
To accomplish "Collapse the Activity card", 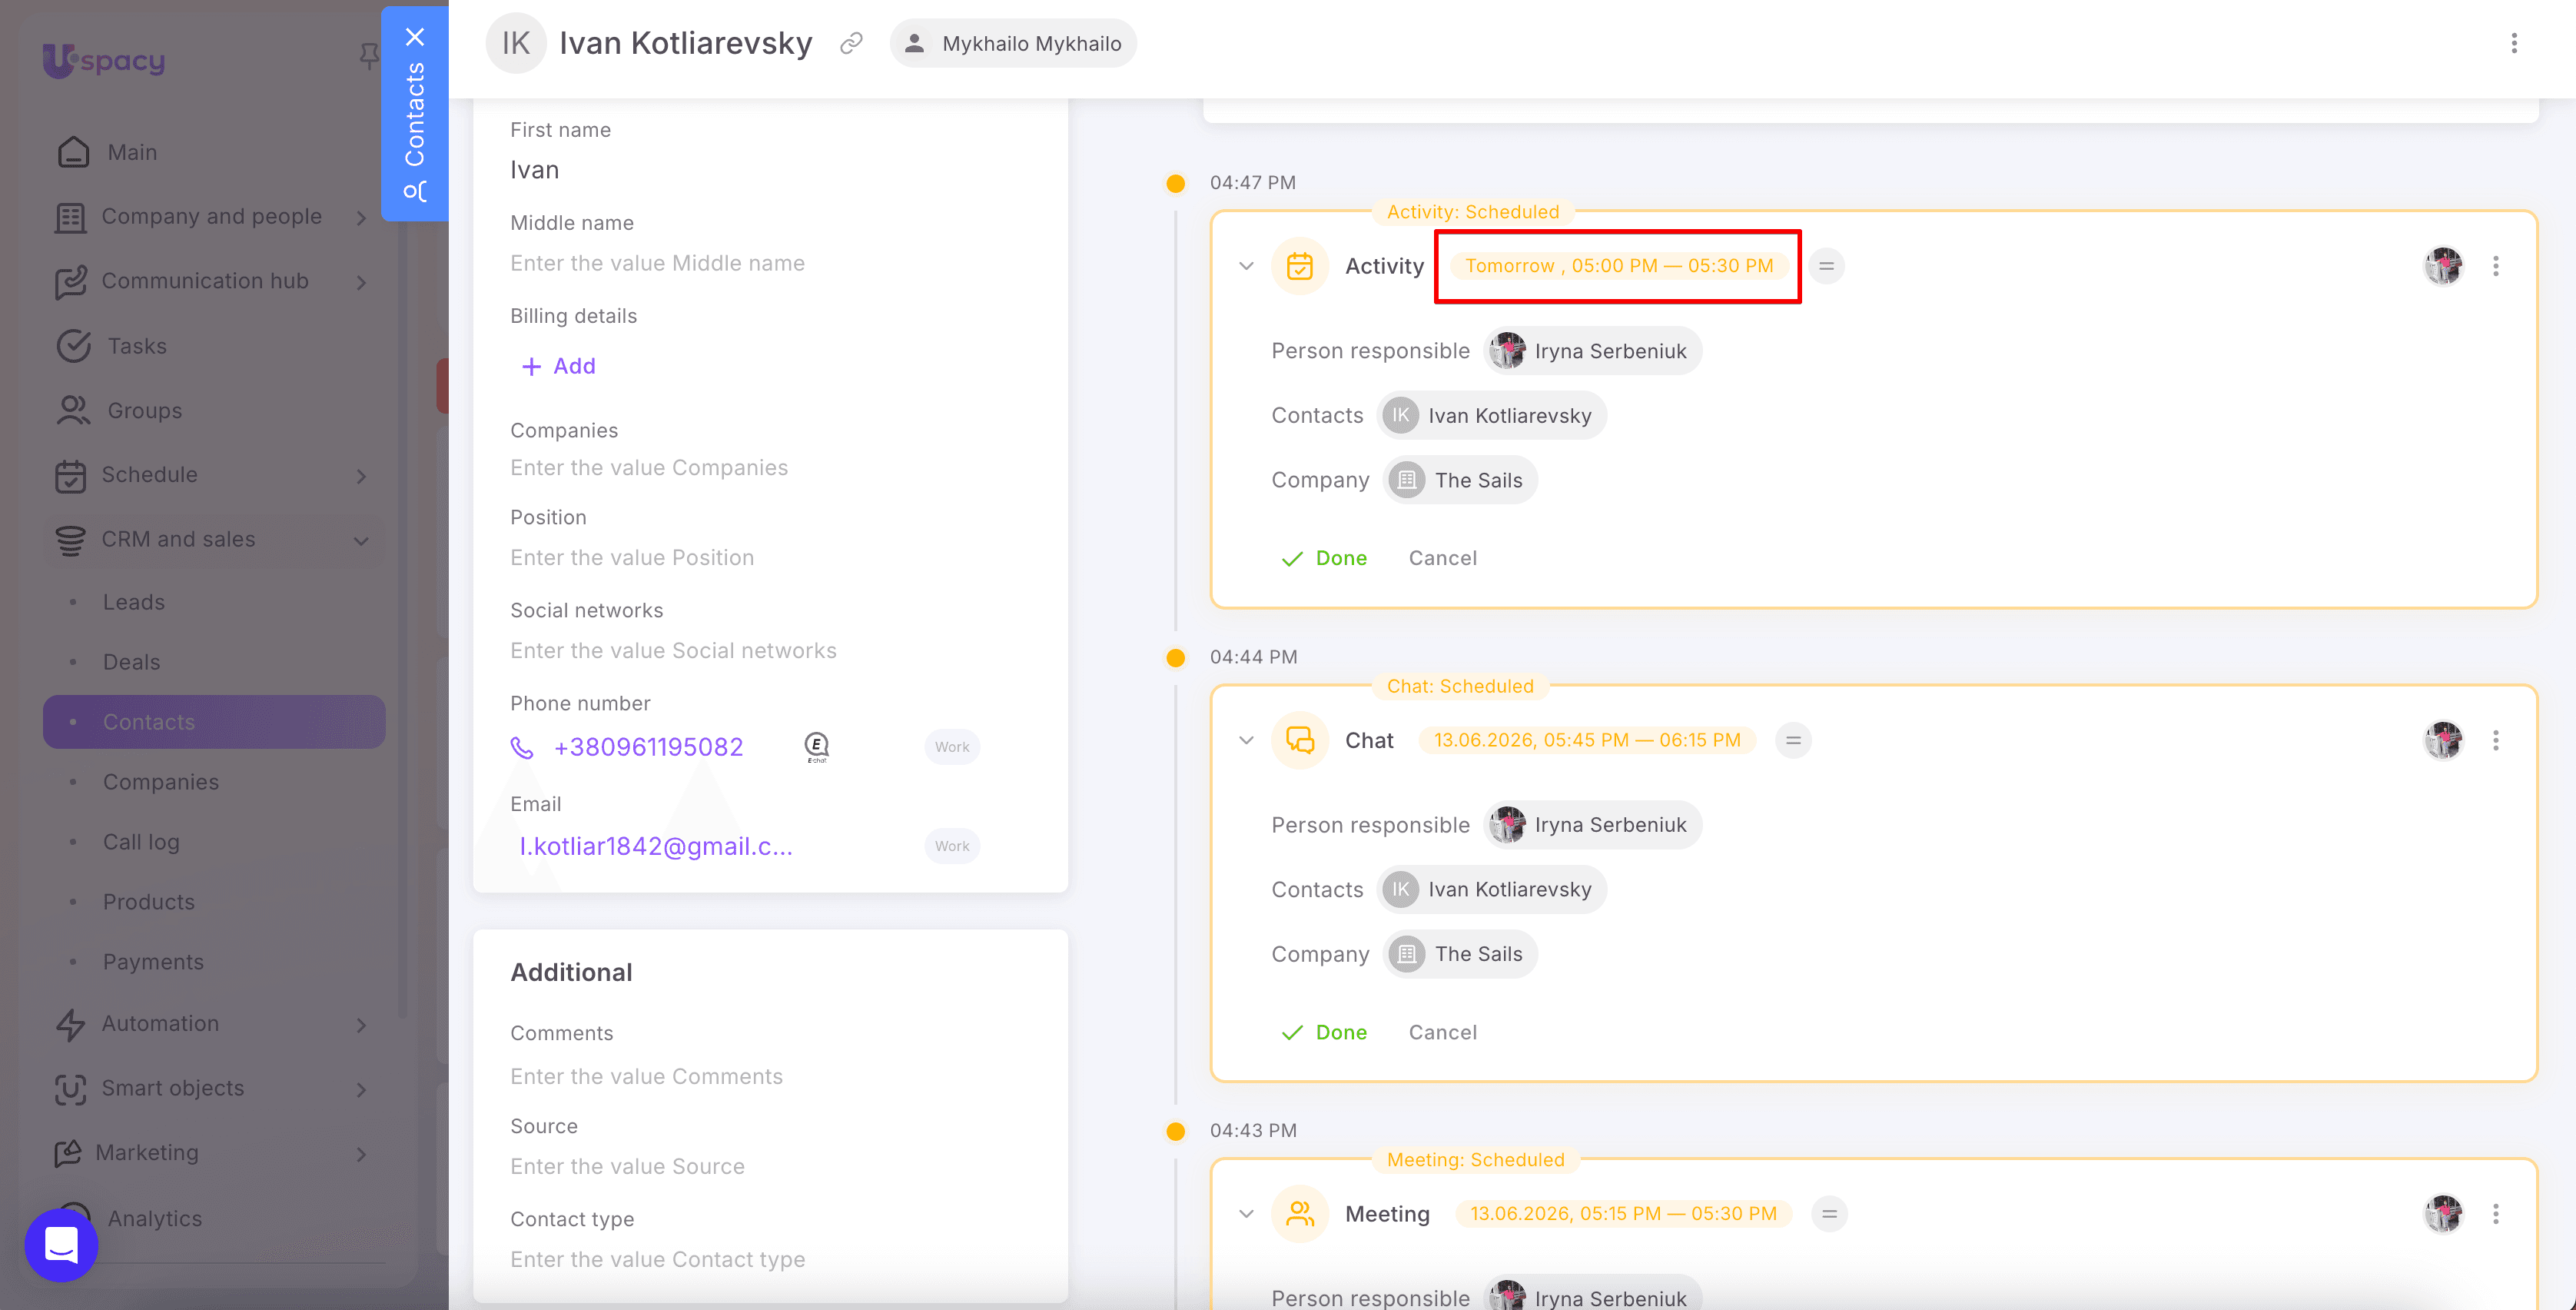I will (1246, 266).
